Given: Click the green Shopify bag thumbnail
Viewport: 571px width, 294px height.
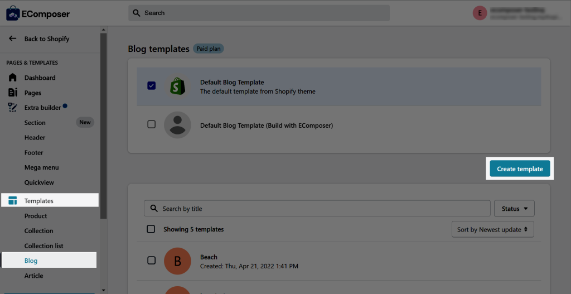Looking at the screenshot, I should coord(178,86).
